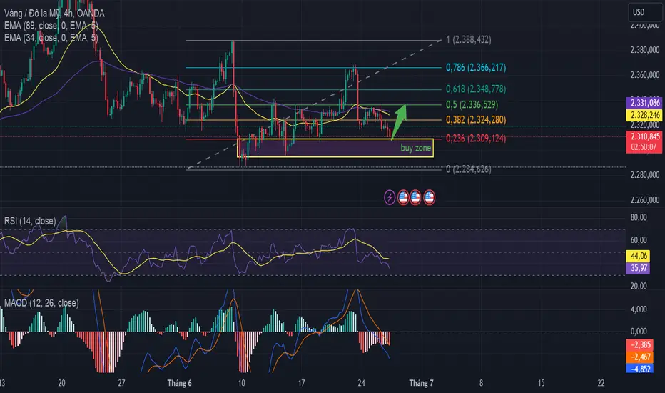665x393 pixels.
Task: Click the 80,00 RSI scale label
Action: pos(639,217)
